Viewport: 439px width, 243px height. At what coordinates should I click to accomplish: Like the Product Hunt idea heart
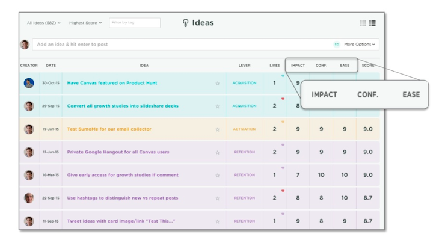283,76
